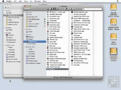Click the System Preferences.app icon
121x90 pixels.
[48, 58]
